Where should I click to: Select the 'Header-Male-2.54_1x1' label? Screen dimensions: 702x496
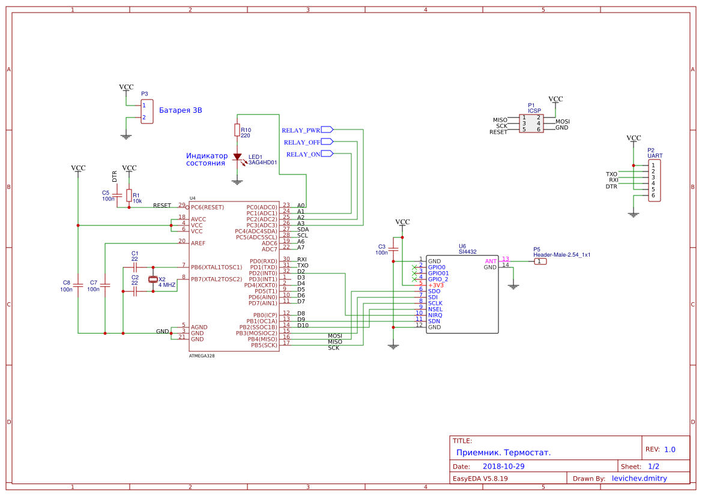561,255
